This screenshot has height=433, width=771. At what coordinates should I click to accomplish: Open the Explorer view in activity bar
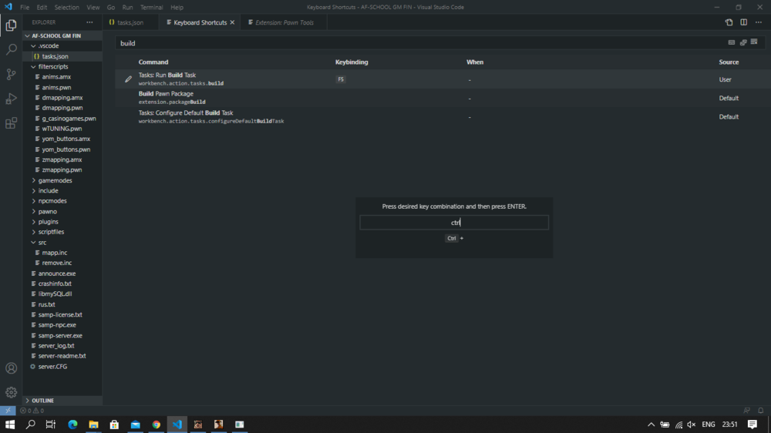11,25
